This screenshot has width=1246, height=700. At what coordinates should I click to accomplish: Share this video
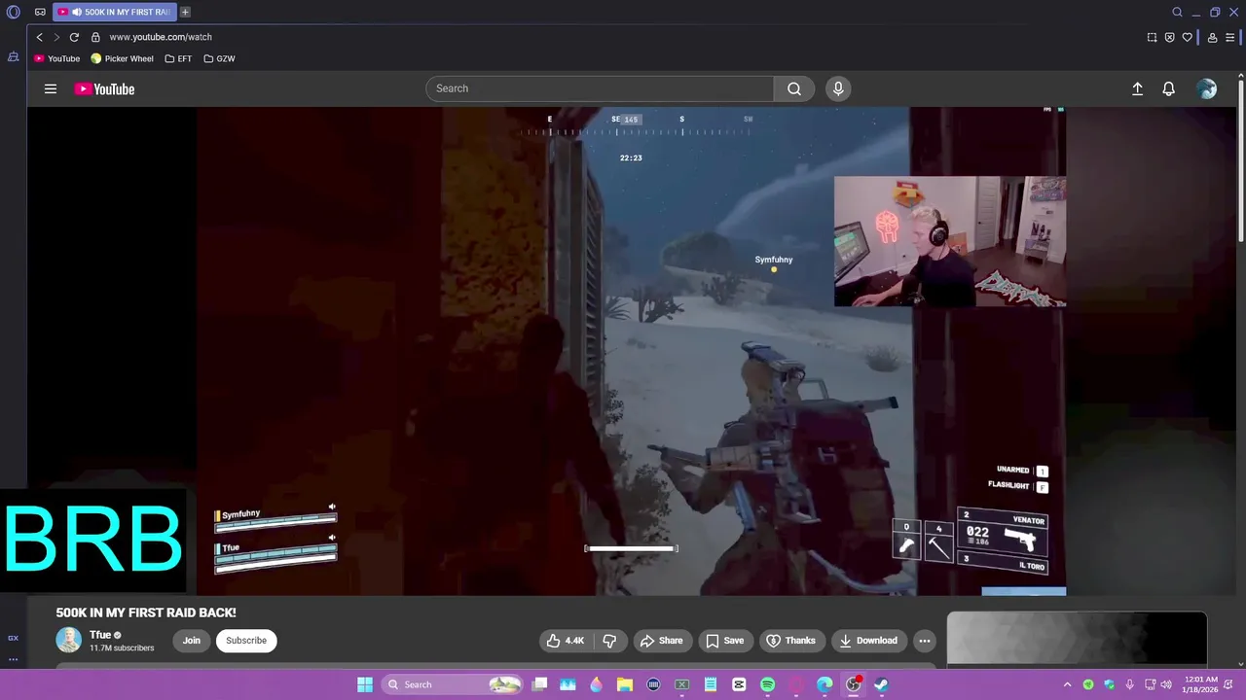click(x=661, y=641)
